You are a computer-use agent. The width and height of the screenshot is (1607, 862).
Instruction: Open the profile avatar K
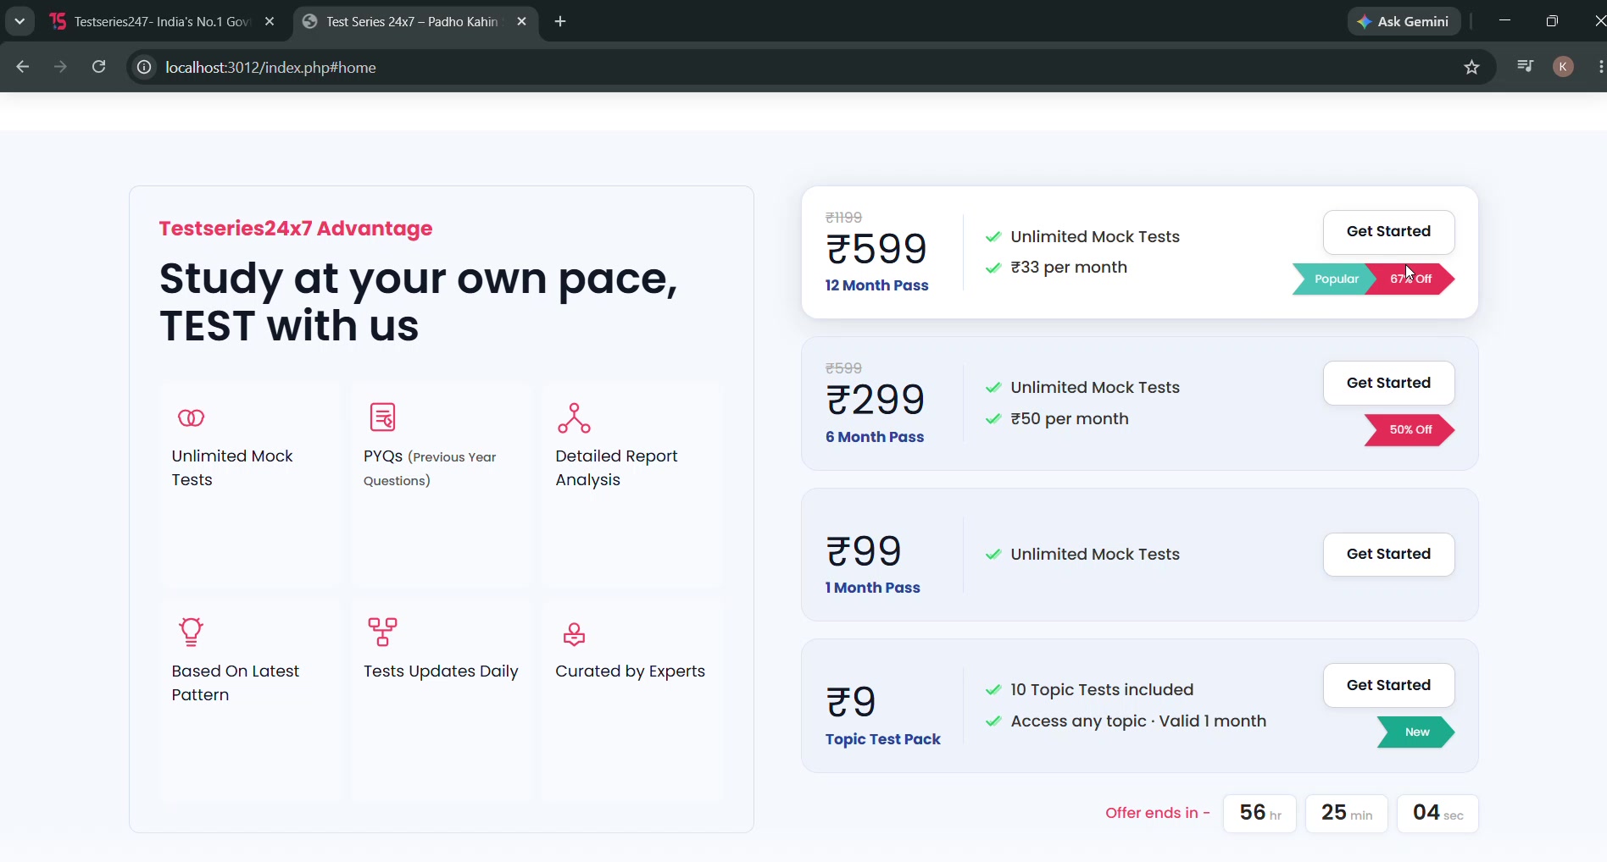(x=1563, y=67)
